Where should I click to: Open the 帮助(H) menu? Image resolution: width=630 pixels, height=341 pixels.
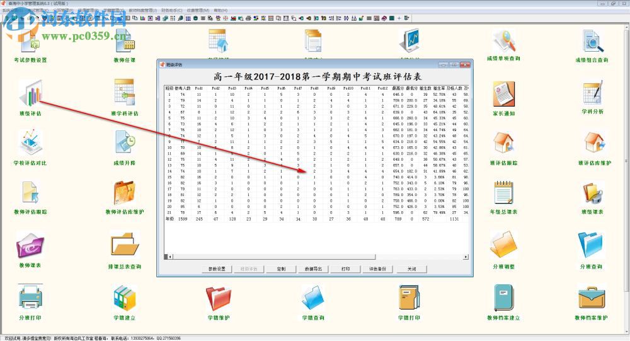click(x=220, y=10)
